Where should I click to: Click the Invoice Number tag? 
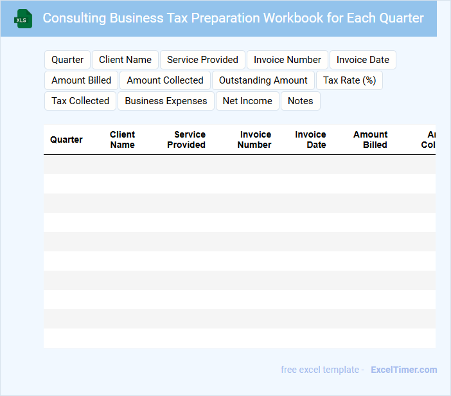click(x=287, y=60)
